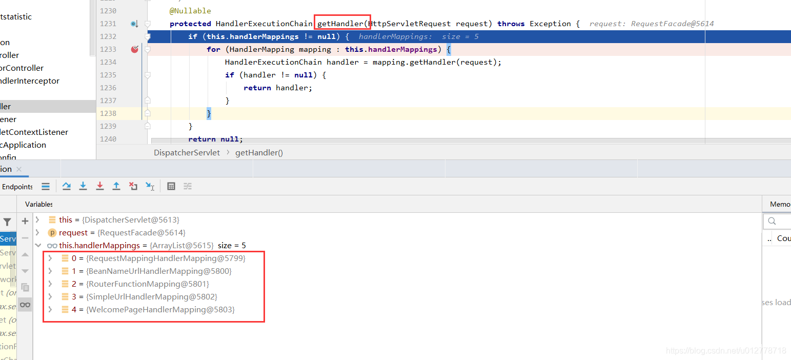Click override gutter icon on line 1231

pos(134,24)
